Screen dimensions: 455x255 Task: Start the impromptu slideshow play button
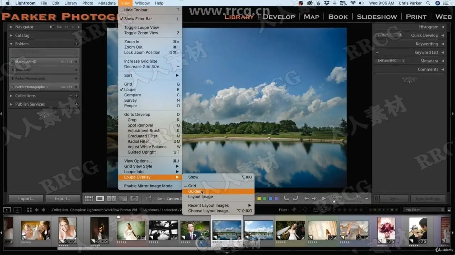point(324,199)
